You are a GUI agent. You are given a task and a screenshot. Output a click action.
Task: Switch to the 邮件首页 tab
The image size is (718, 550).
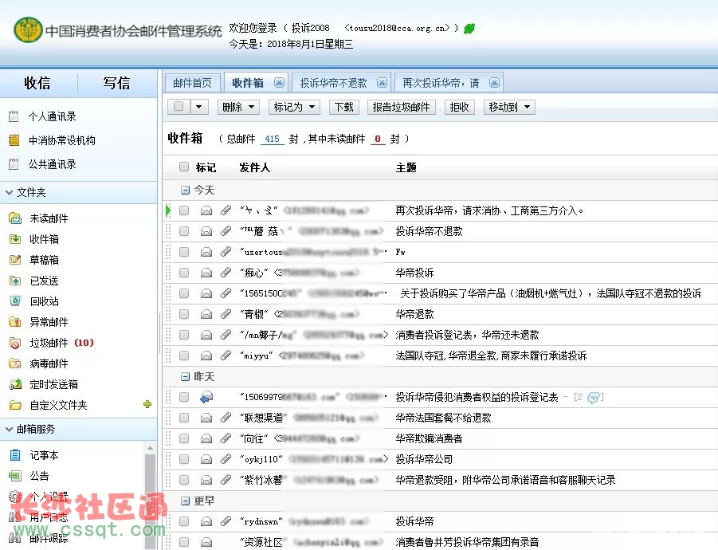192,83
